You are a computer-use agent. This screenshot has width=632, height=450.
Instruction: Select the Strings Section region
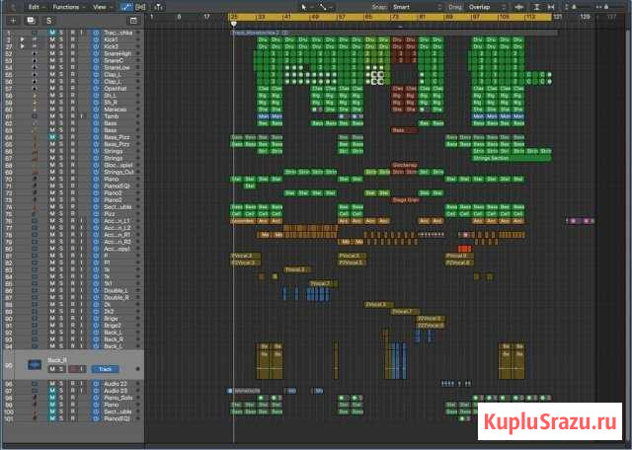coord(512,158)
